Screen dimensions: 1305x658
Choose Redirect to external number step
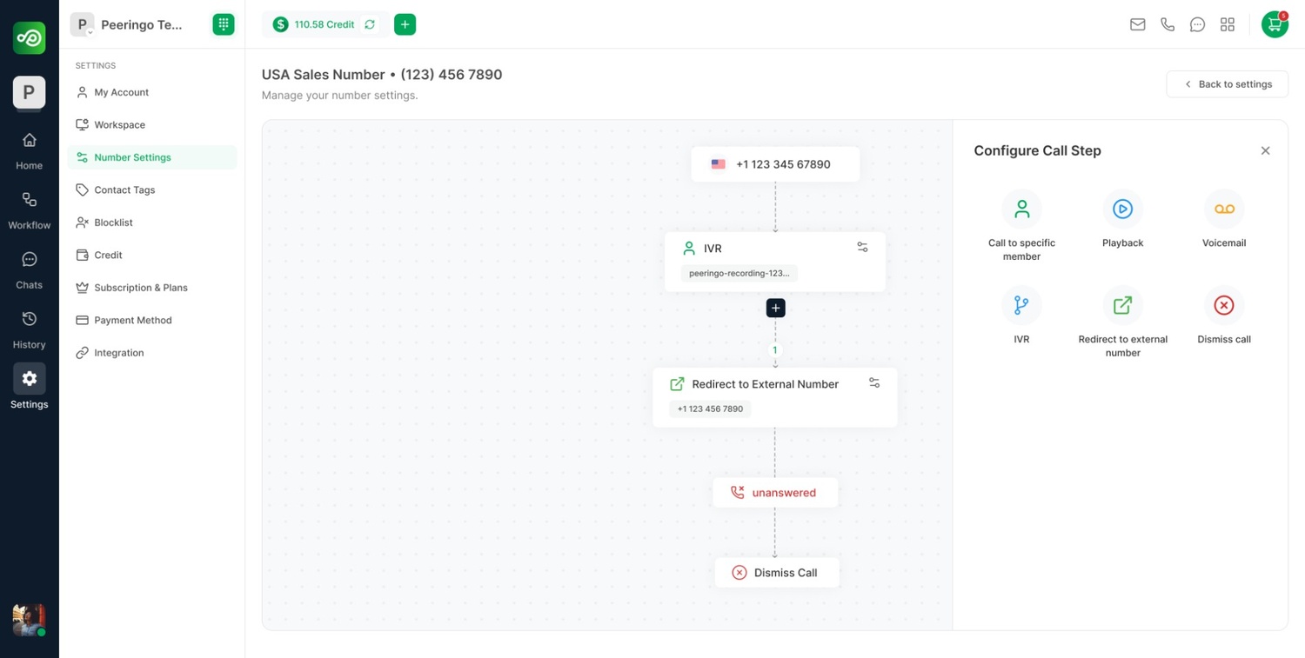click(x=1122, y=322)
